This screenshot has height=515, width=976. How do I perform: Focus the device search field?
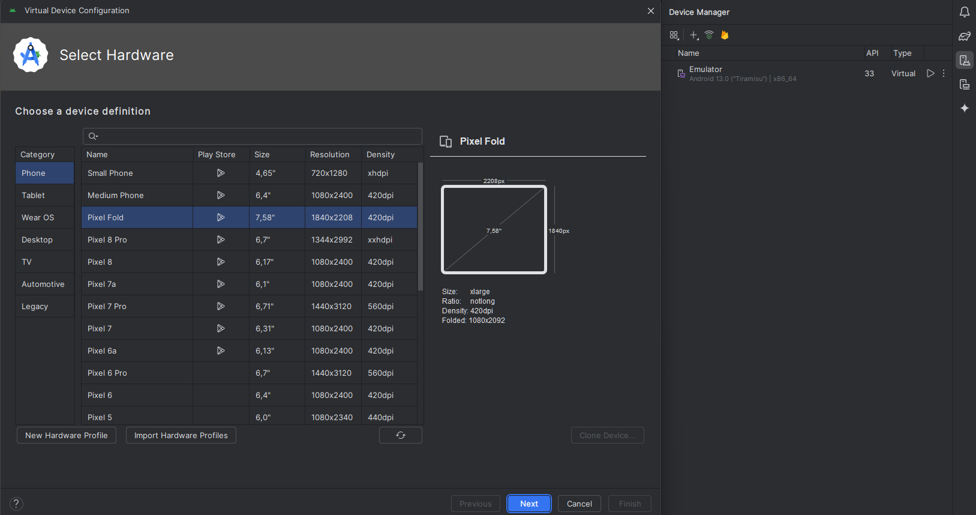pyautogui.click(x=253, y=136)
